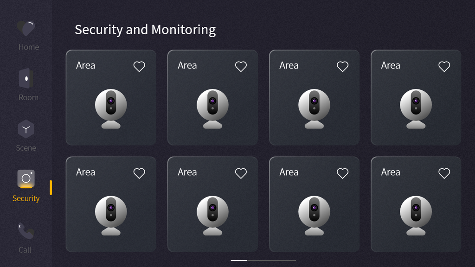
Task: Favorite the first Area camera using its heart
Action: 139,66
